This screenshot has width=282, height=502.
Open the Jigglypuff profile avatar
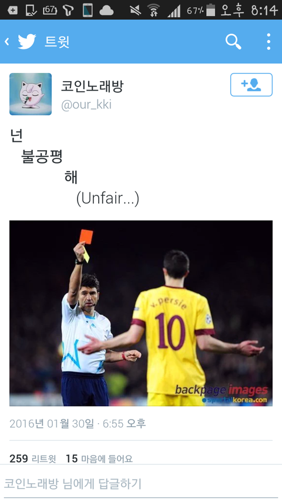click(x=31, y=94)
